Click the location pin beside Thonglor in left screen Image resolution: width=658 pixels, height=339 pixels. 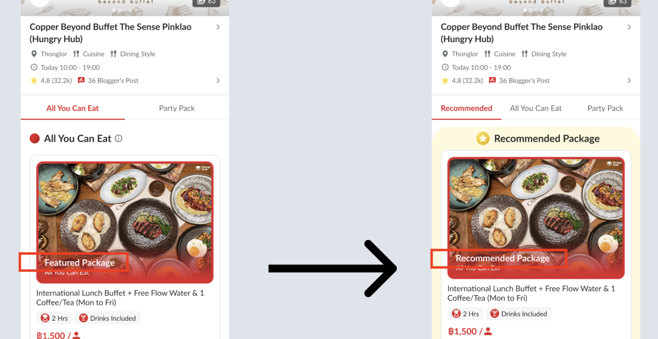click(34, 54)
